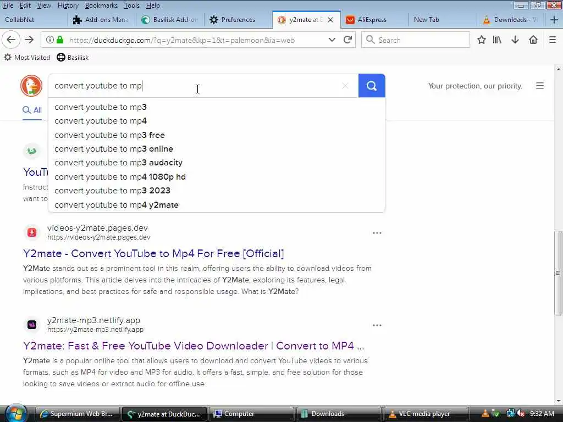Click the page vertical scrollbar thumb

click(x=558, y=273)
